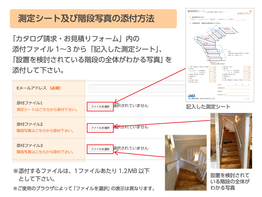
Task: Click 選択されていません status beside 添付ファイル1
Action: pyautogui.click(x=131, y=105)
